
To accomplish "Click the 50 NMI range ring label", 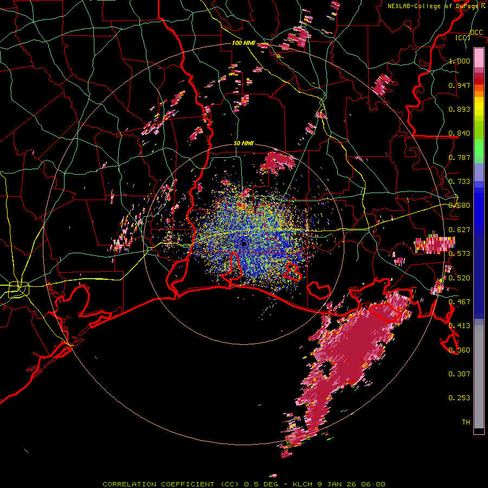I will tap(243, 143).
